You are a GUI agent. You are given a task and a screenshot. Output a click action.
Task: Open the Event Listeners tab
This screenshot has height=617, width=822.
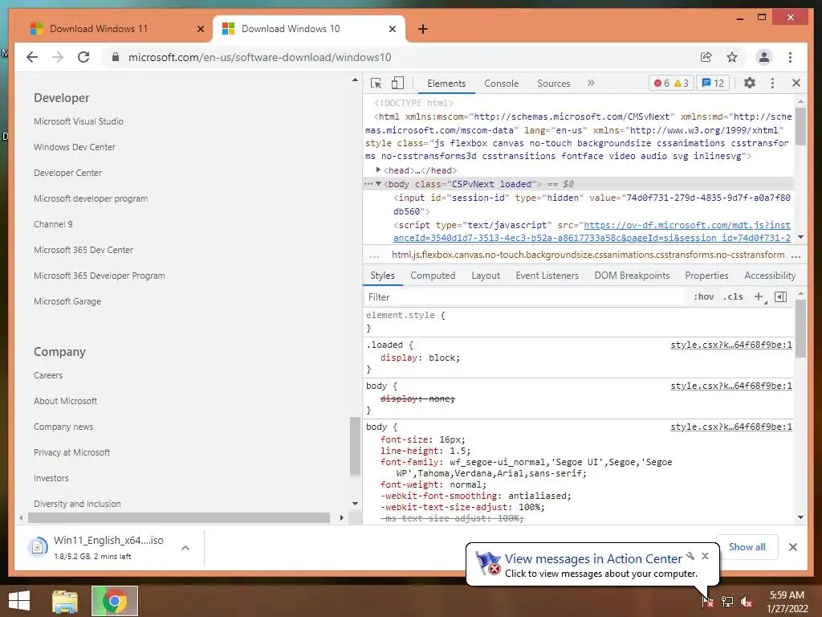click(x=547, y=276)
